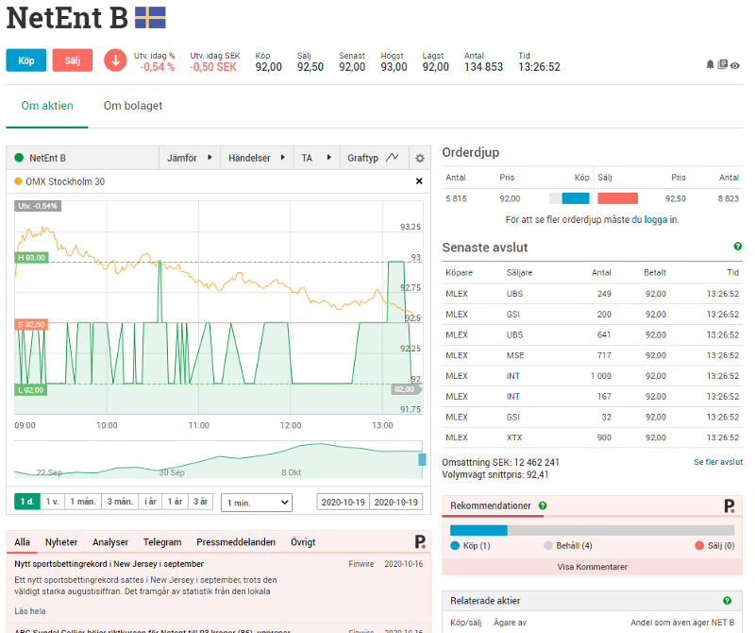Viewport: 755px width, 633px height.
Task: Select the 1 år time range
Action: click(x=175, y=502)
